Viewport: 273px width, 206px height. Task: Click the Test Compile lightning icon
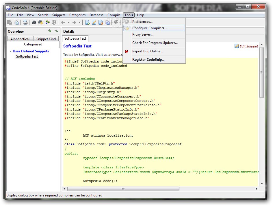[x=116, y=22]
